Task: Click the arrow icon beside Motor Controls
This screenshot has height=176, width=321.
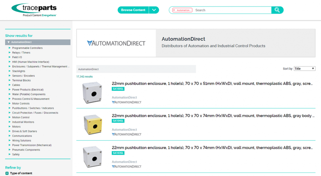Action: [x=10, y=103]
